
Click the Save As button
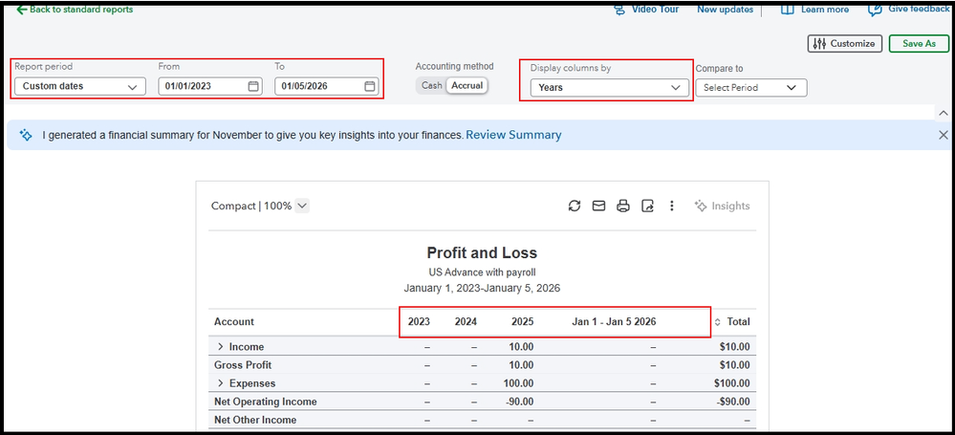pos(919,43)
